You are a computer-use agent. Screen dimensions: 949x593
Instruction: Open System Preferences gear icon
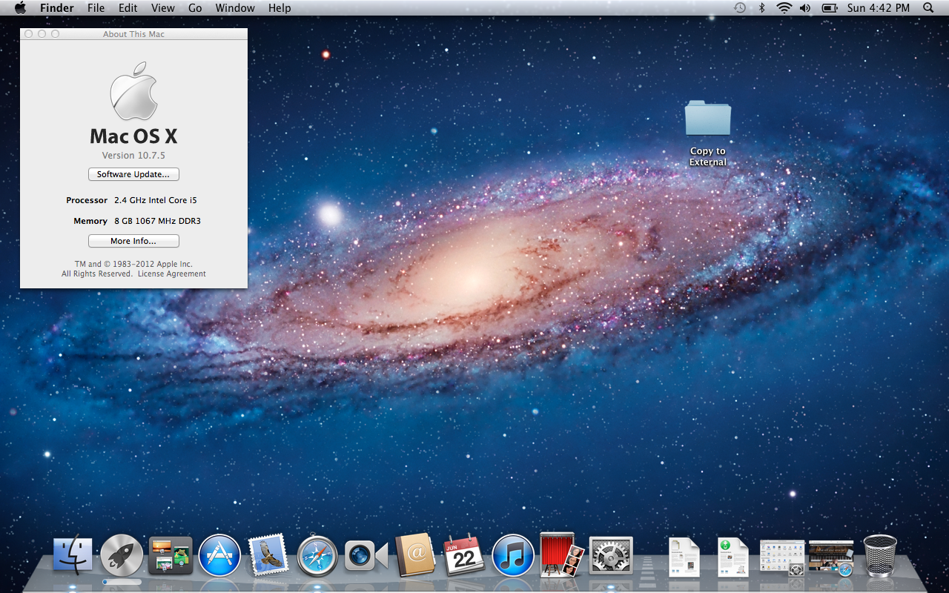click(611, 556)
